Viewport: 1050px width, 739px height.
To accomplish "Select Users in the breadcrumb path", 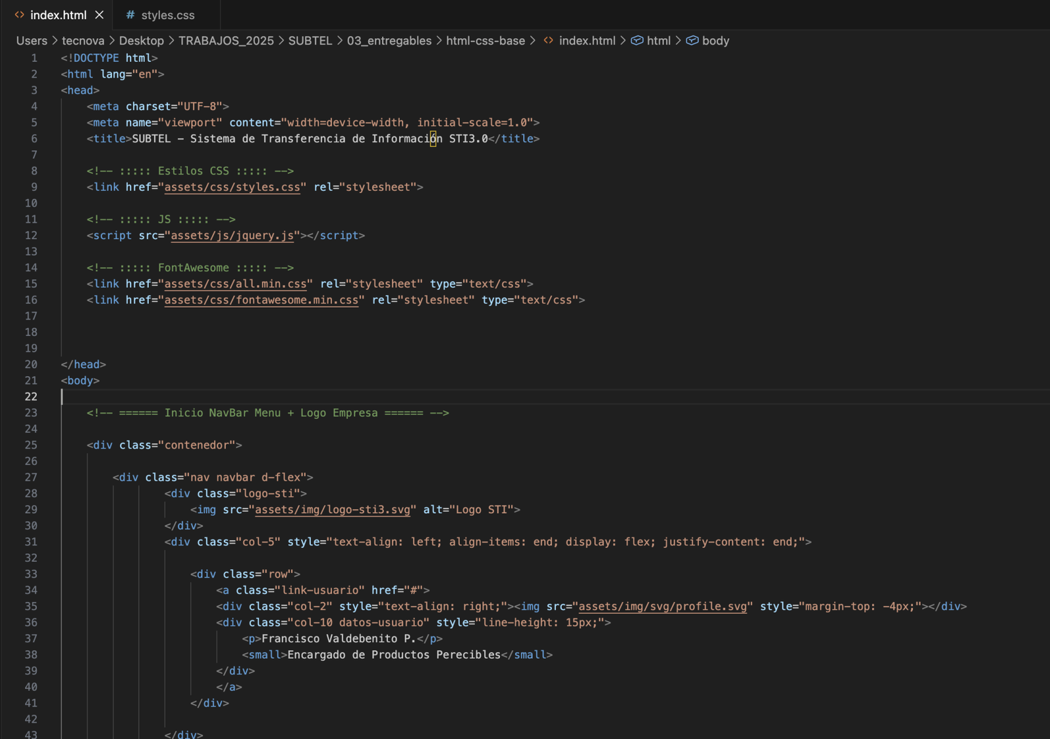I will coord(31,41).
